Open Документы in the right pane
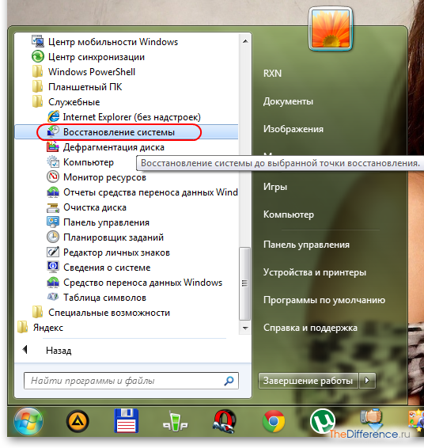424x448 pixels. click(288, 101)
